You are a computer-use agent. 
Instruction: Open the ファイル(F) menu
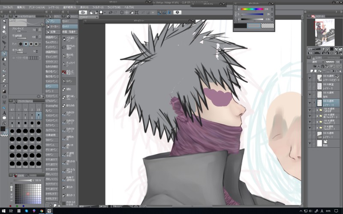[8, 7]
